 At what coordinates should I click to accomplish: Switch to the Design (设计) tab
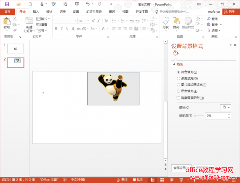(49, 12)
